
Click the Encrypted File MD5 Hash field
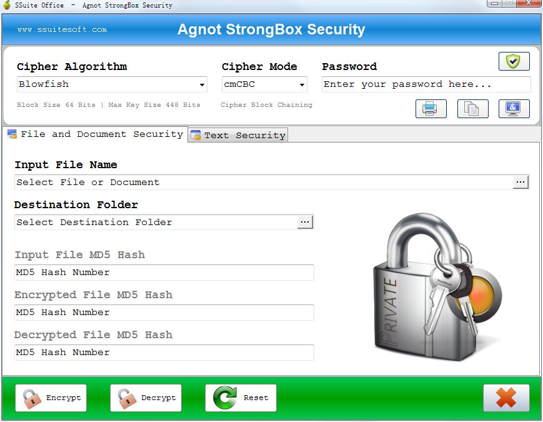(164, 313)
